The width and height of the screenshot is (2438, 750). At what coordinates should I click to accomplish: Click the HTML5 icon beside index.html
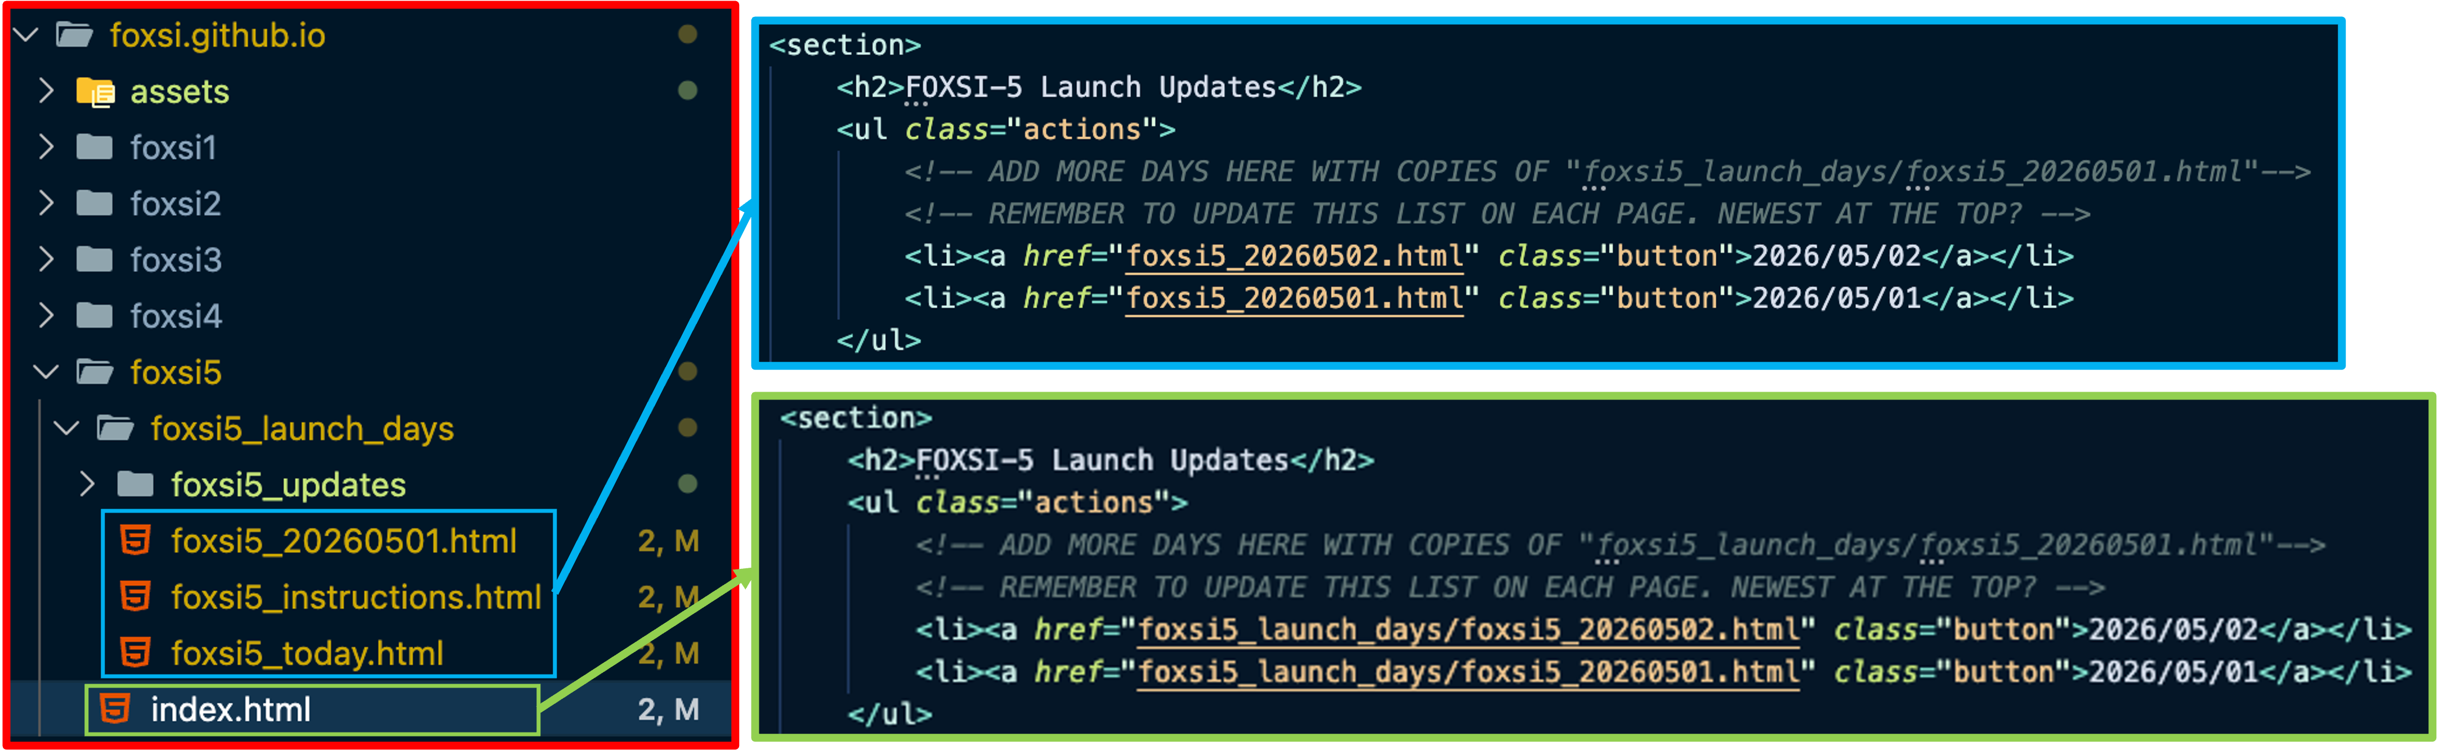pos(115,708)
